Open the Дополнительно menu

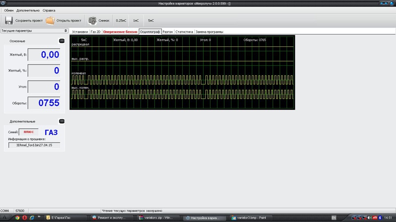28,10
